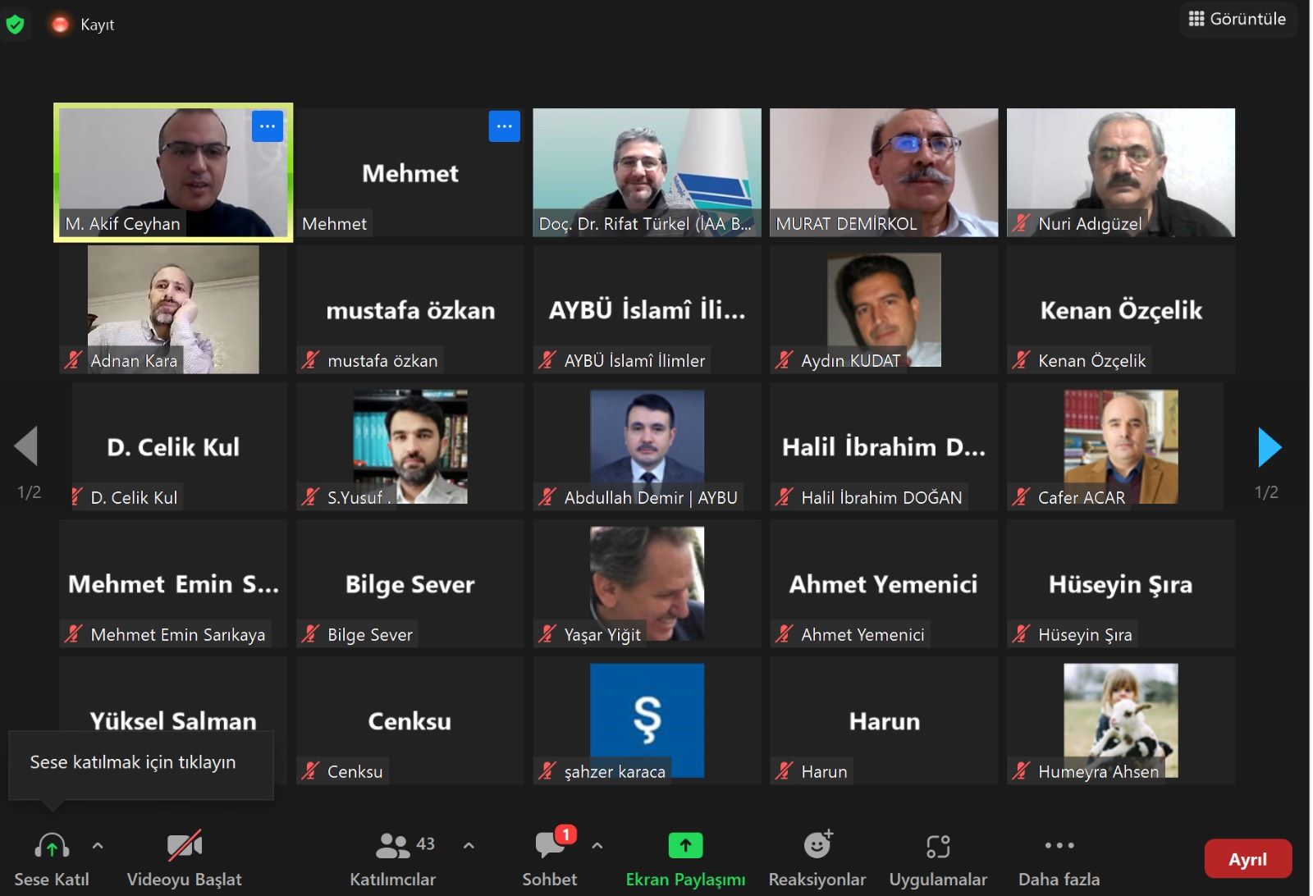The height and width of the screenshot is (896, 1313).
Task: Select the MURAT DEMİRKOL video thumbnail
Action: [884, 172]
